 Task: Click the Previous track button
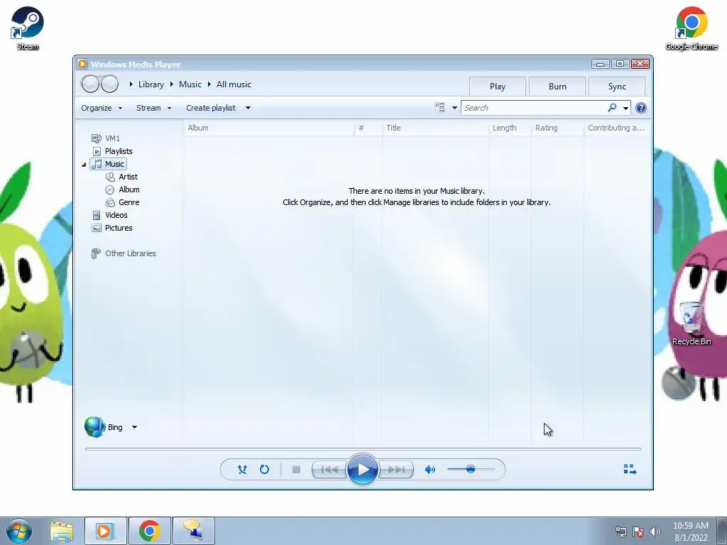329,470
